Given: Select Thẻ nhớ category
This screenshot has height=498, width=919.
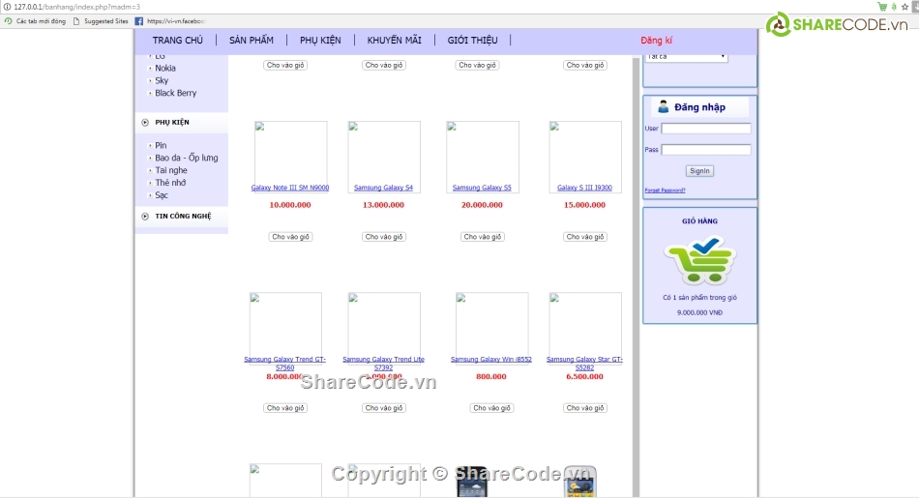Looking at the screenshot, I should click(x=170, y=182).
